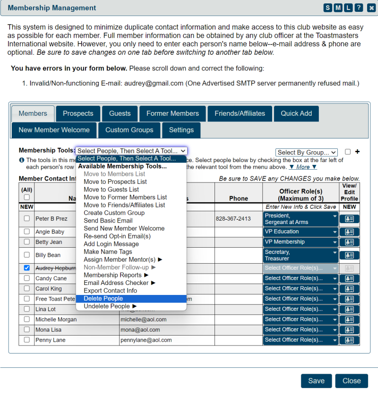Open officer role dropdown for Candy Cane
378x397 pixels.
(x=301, y=278)
